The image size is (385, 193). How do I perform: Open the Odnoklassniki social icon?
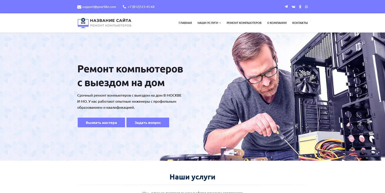click(x=300, y=6)
